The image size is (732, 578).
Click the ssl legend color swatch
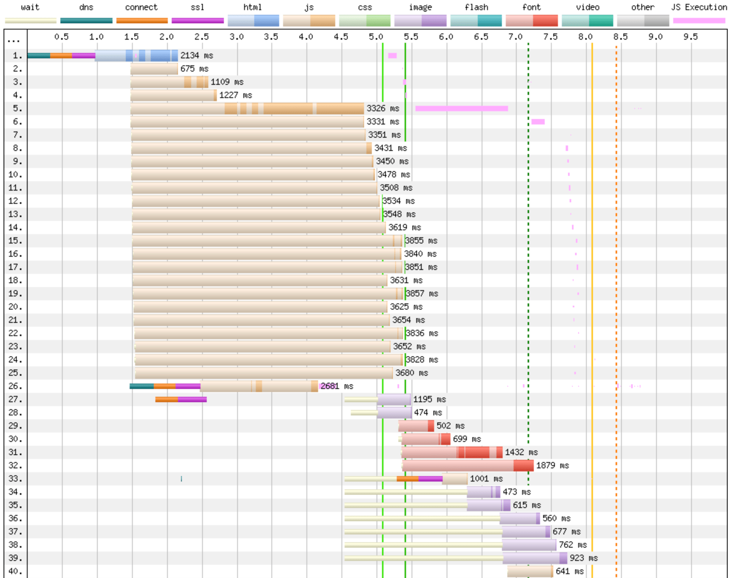pyautogui.click(x=197, y=21)
